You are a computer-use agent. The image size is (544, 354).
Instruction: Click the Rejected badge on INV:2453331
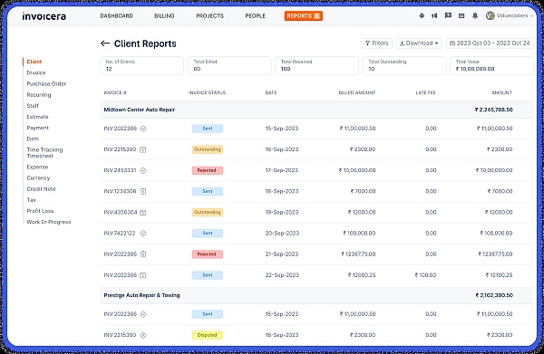[207, 170]
